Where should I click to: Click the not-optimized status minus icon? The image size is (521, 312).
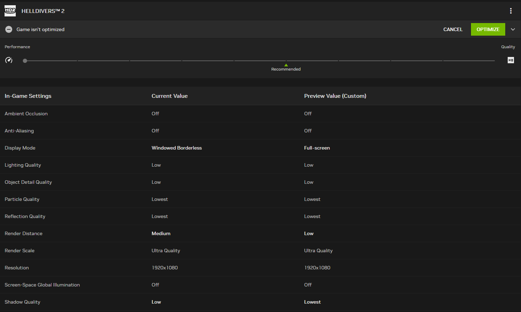point(9,29)
